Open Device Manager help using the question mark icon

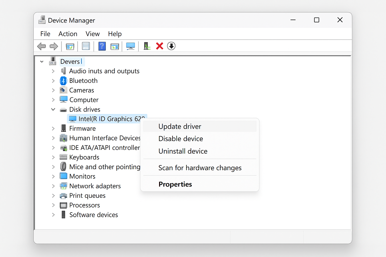click(102, 46)
